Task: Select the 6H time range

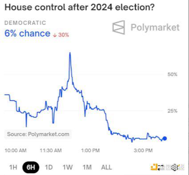Action: click(31, 167)
